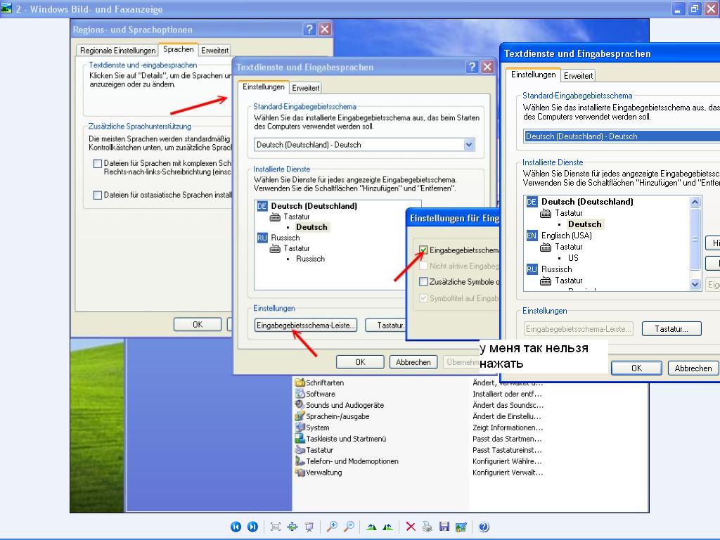Viewport: 720px width, 540px height.
Task: Open the dropdown arrow of the middle dialog's language combo
Action: point(469,145)
